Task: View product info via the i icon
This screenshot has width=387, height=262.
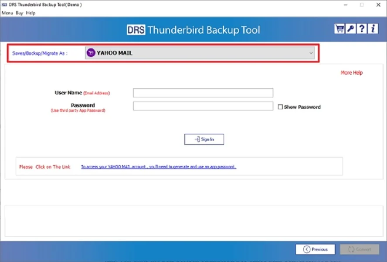Action: tap(373, 28)
